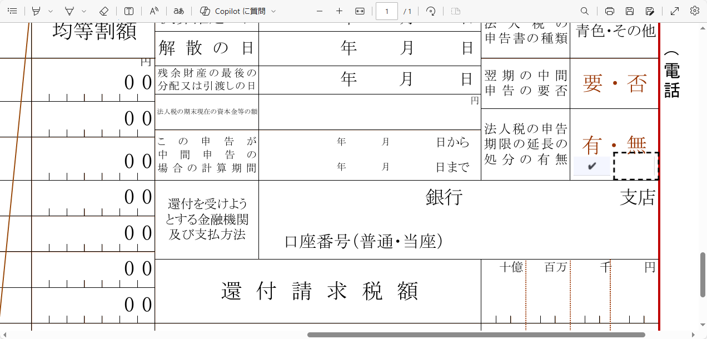This screenshot has height=339, width=707.
Task: Start Read aloud for the PDF
Action: (x=155, y=11)
